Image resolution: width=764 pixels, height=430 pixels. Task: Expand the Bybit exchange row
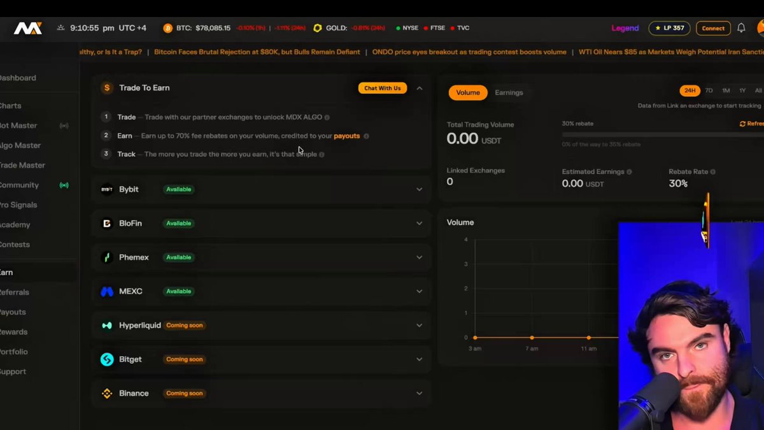[419, 189]
